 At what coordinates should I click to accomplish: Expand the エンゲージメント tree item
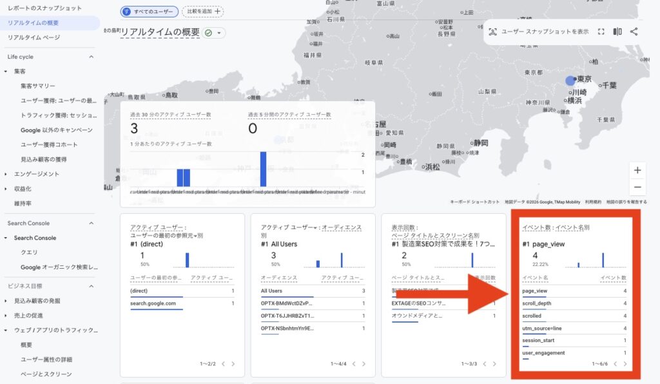click(6, 174)
